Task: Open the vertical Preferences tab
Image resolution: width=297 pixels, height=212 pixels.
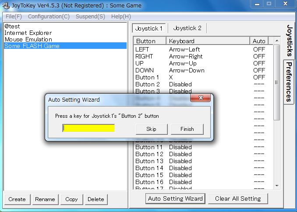Action: pyautogui.click(x=289, y=82)
